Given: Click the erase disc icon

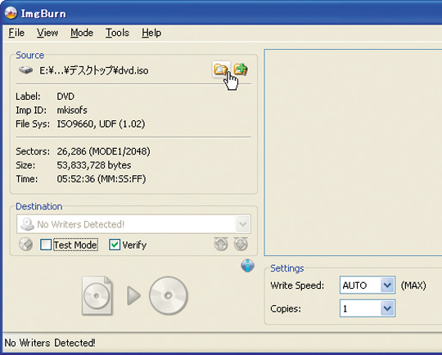Looking at the screenshot, I should pos(25,245).
